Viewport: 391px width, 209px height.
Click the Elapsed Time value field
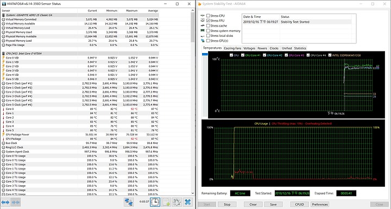pyautogui.click(x=346, y=193)
